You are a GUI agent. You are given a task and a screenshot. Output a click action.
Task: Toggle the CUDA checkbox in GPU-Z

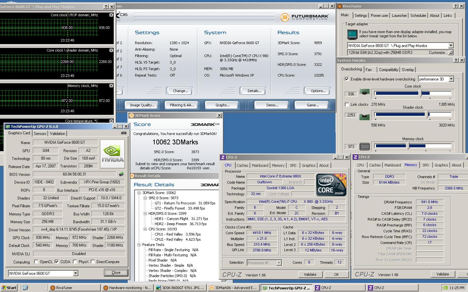pos(57,262)
